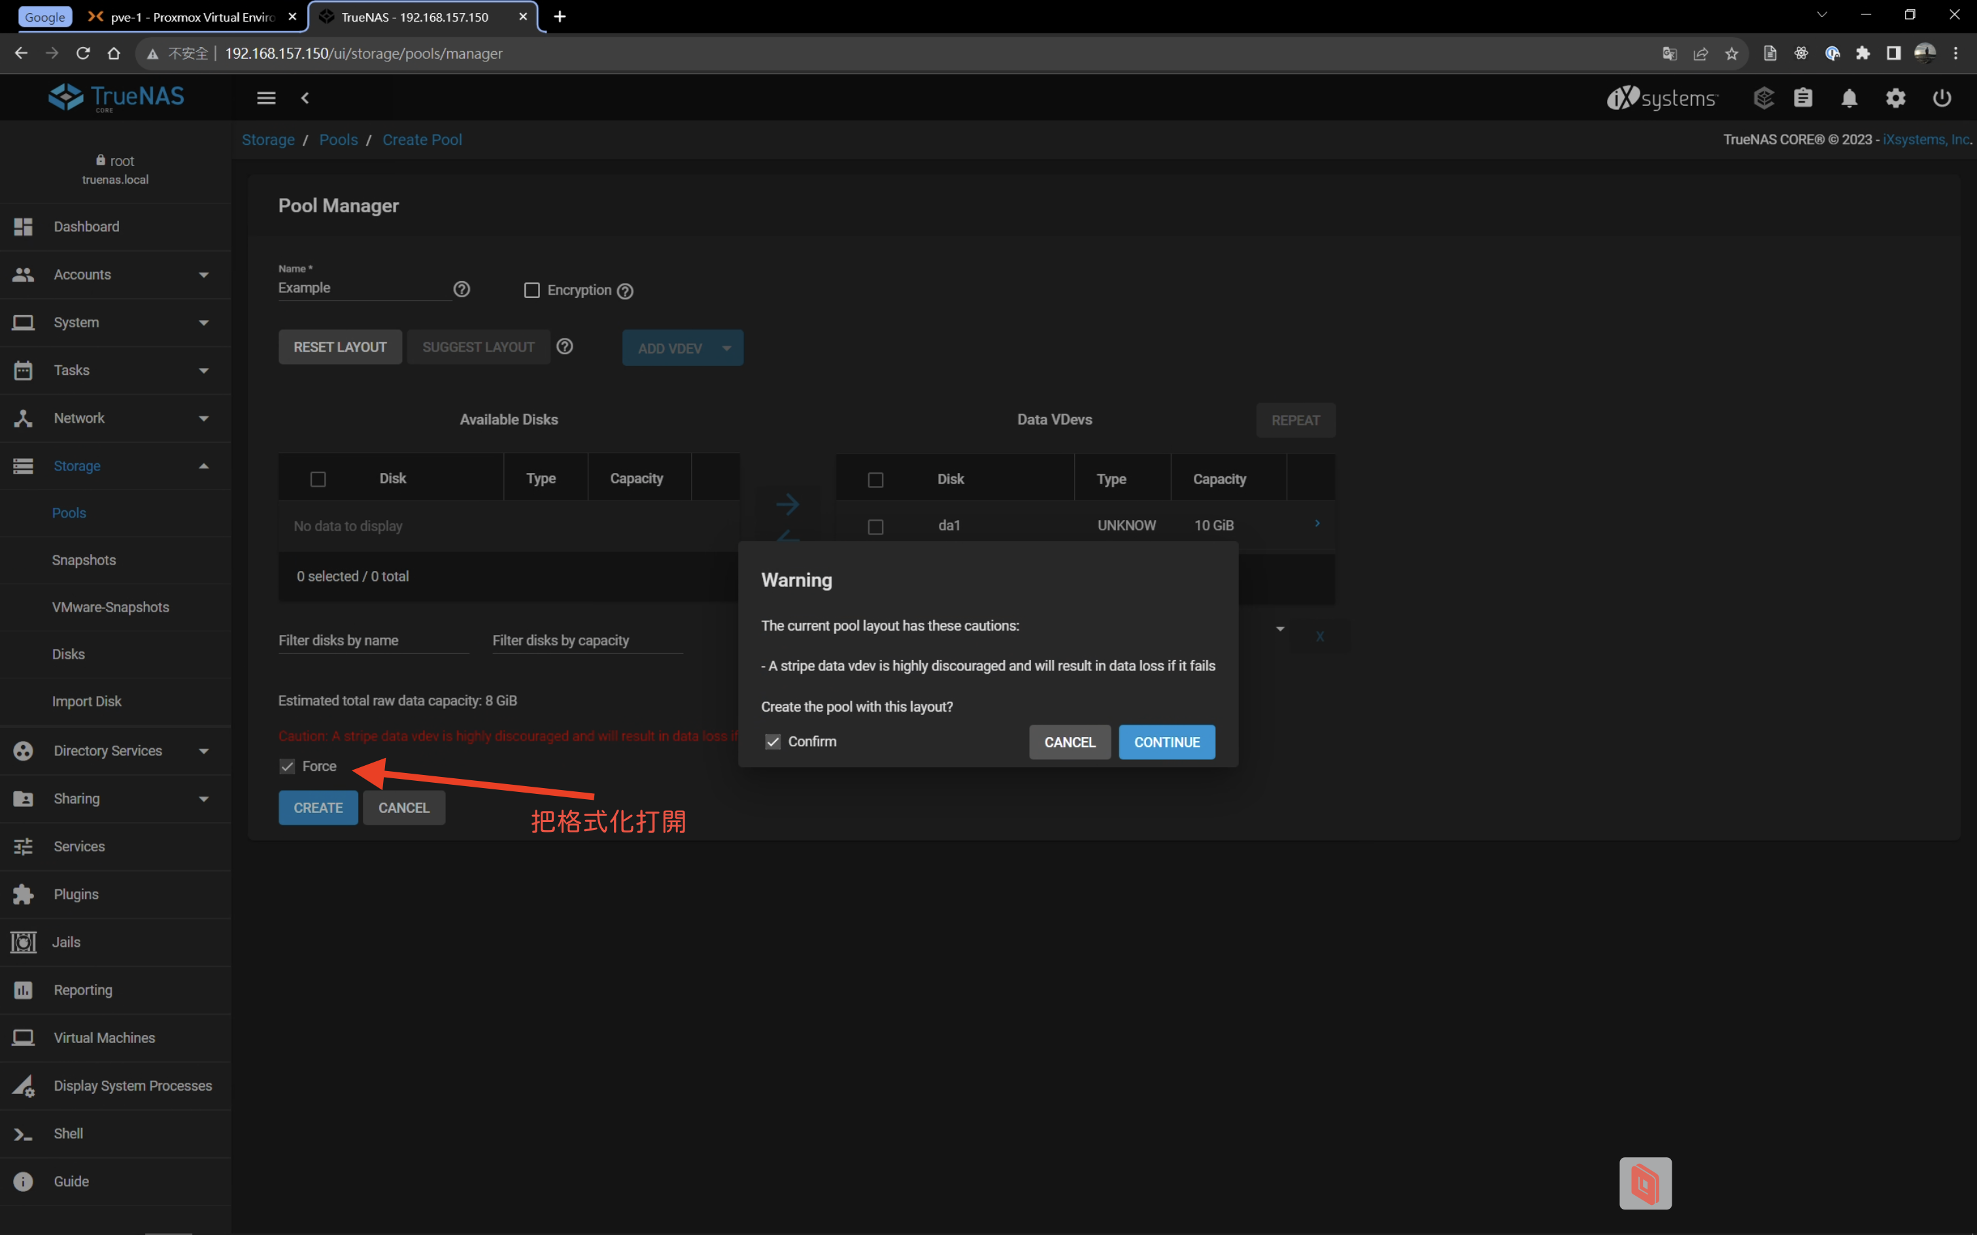Toggle the Force checkbox

coord(288,766)
